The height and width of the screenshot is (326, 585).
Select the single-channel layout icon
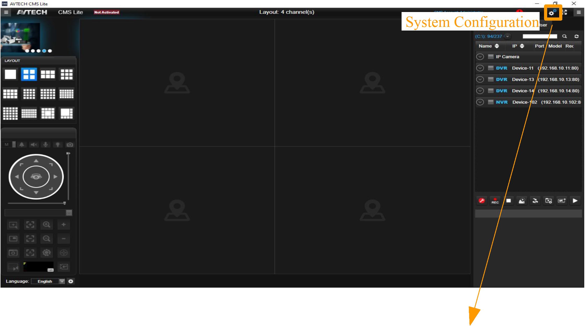click(x=10, y=74)
